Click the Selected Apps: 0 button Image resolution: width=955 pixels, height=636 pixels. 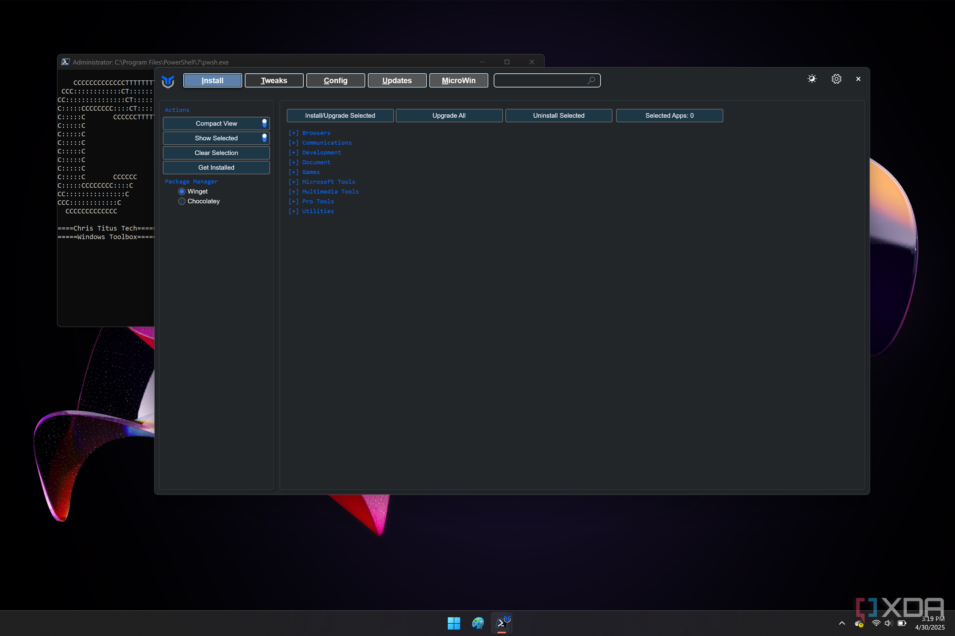669,116
